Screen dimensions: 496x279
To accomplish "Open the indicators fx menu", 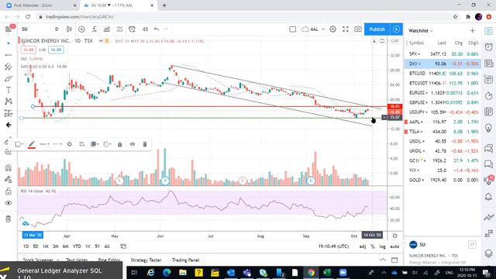I will coord(95,29).
